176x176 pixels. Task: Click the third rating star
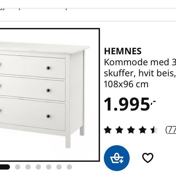[x=131, y=130]
